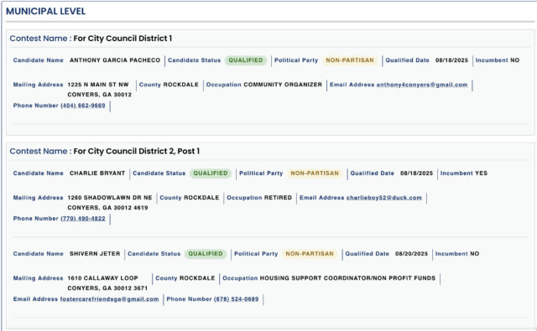Click Incumbent YES value for Charlie Bryant
Viewport: 537px width, 331px height.
pos(481,173)
